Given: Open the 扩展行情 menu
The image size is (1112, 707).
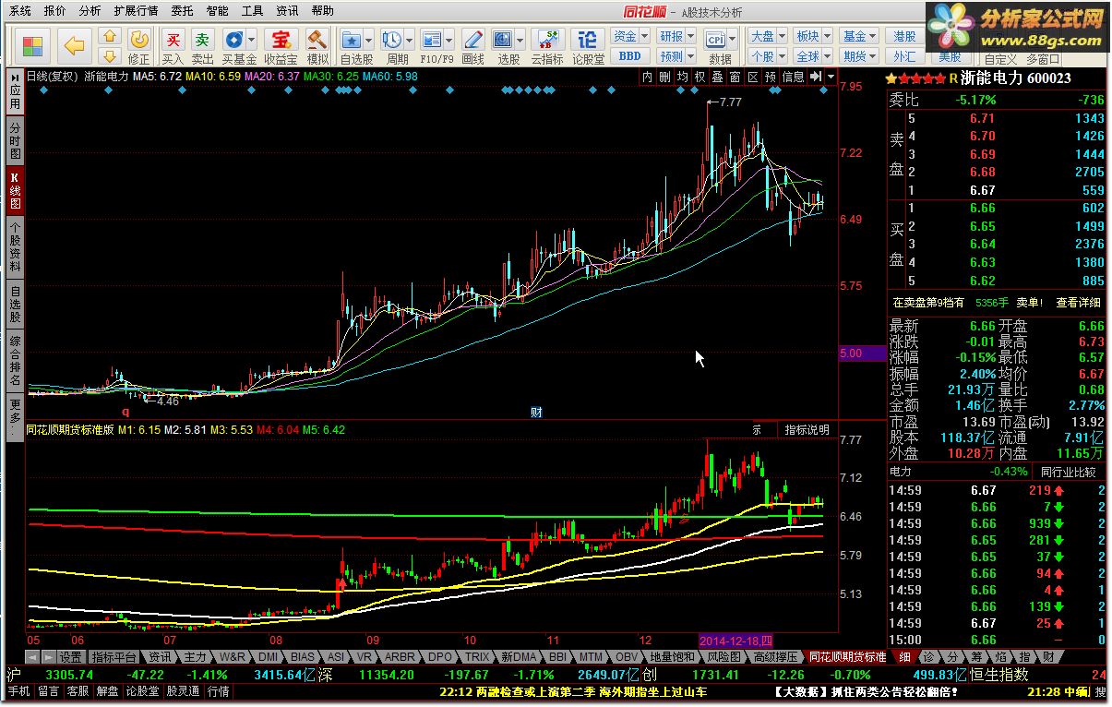Looking at the screenshot, I should (x=137, y=11).
